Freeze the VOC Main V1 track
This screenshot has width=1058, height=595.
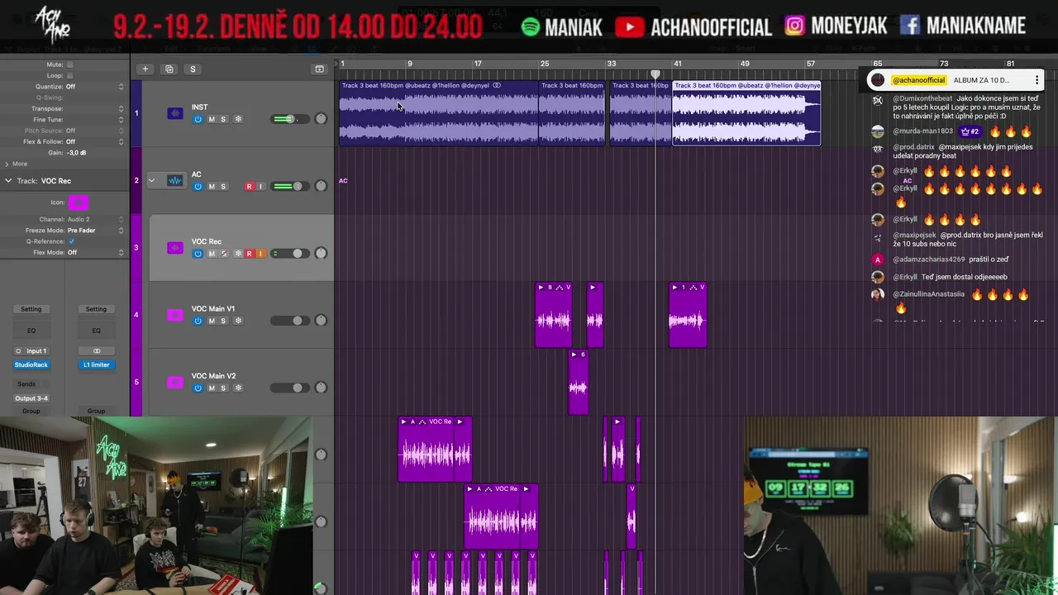tap(238, 321)
